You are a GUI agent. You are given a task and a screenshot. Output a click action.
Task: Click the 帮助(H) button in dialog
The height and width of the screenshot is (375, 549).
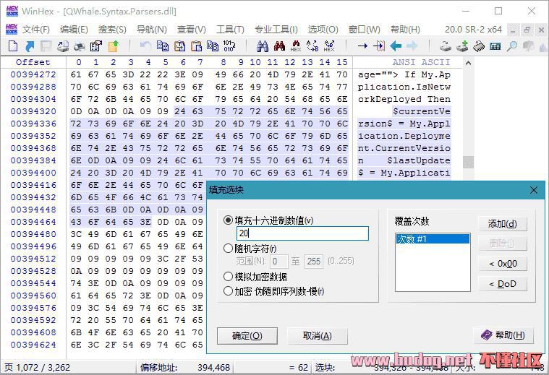coord(503,335)
